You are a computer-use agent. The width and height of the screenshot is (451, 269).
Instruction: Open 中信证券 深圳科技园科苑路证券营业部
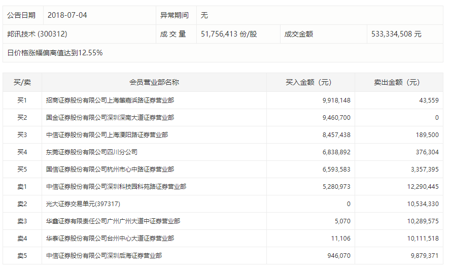click(116, 187)
